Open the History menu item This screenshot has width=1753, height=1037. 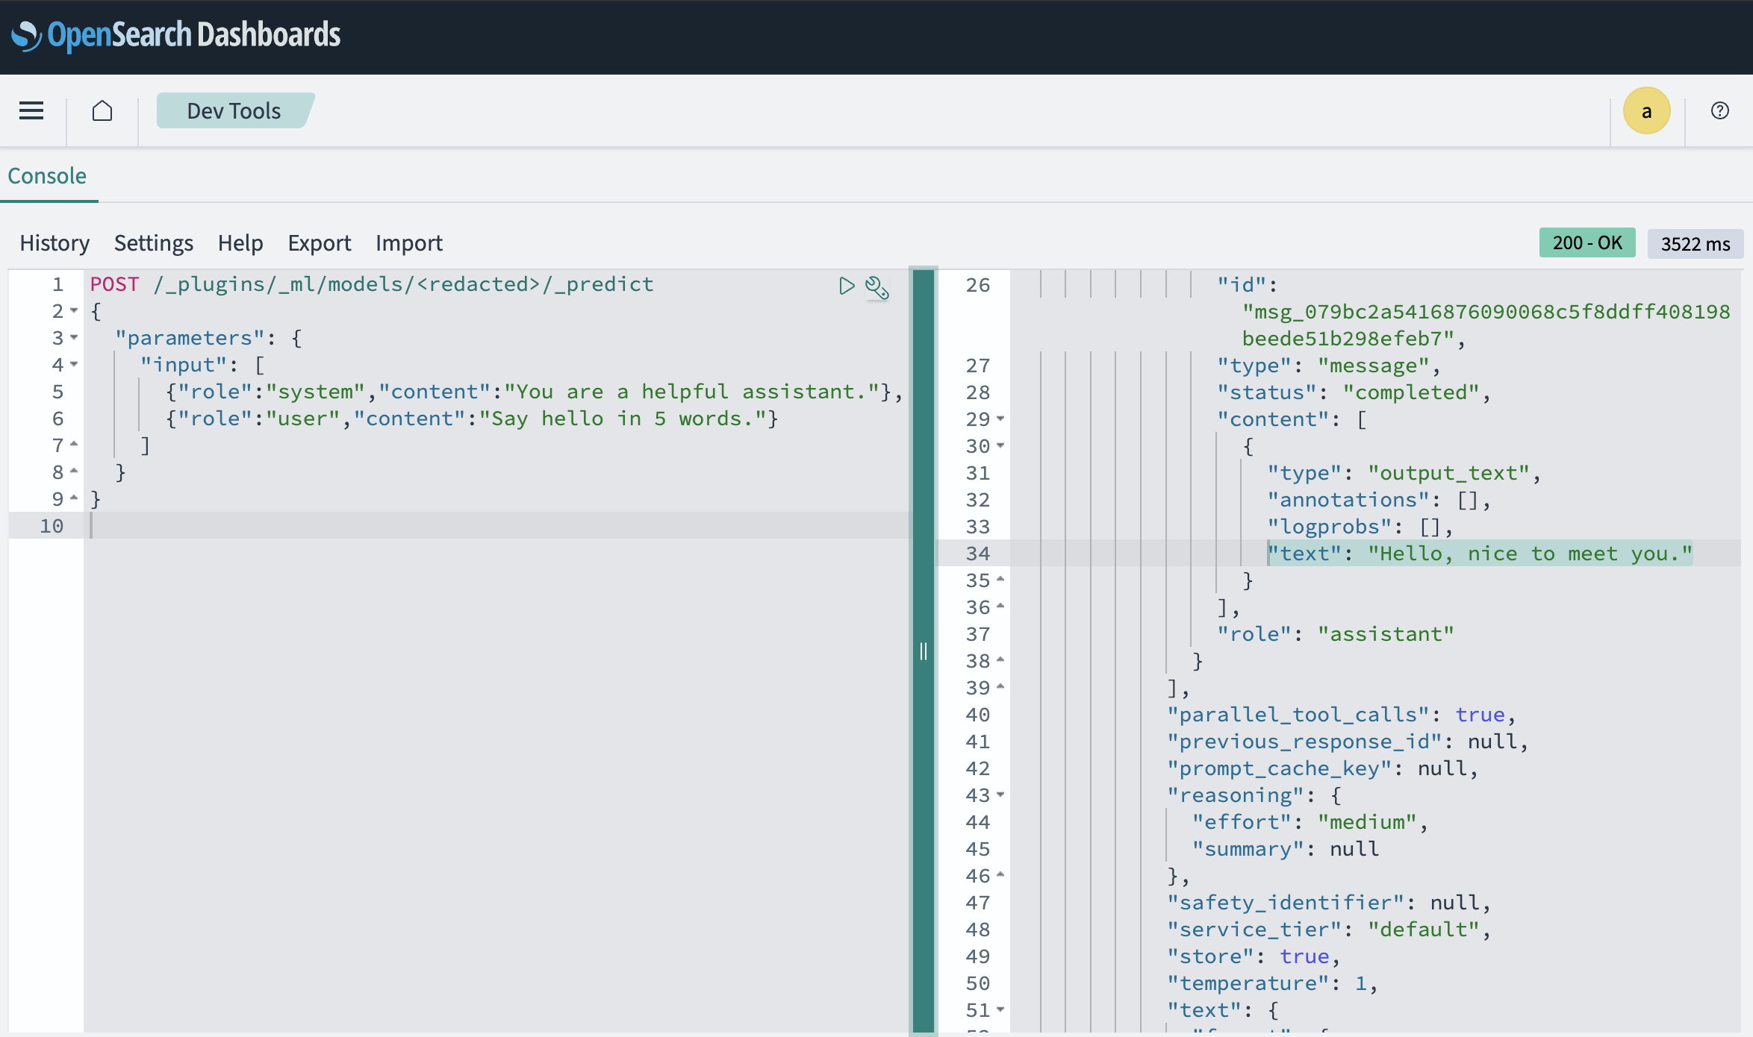click(x=55, y=243)
